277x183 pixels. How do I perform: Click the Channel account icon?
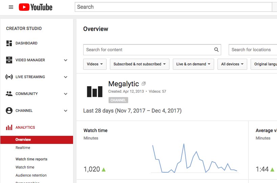click(9, 111)
